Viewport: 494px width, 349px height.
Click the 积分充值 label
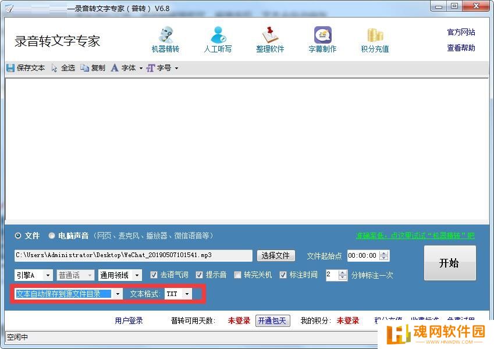[375, 49]
